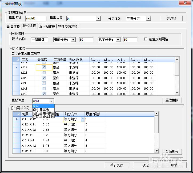The image size is (193, 173).
Task: Select-all corner cell of the 层位 table
Action: point(16,60)
